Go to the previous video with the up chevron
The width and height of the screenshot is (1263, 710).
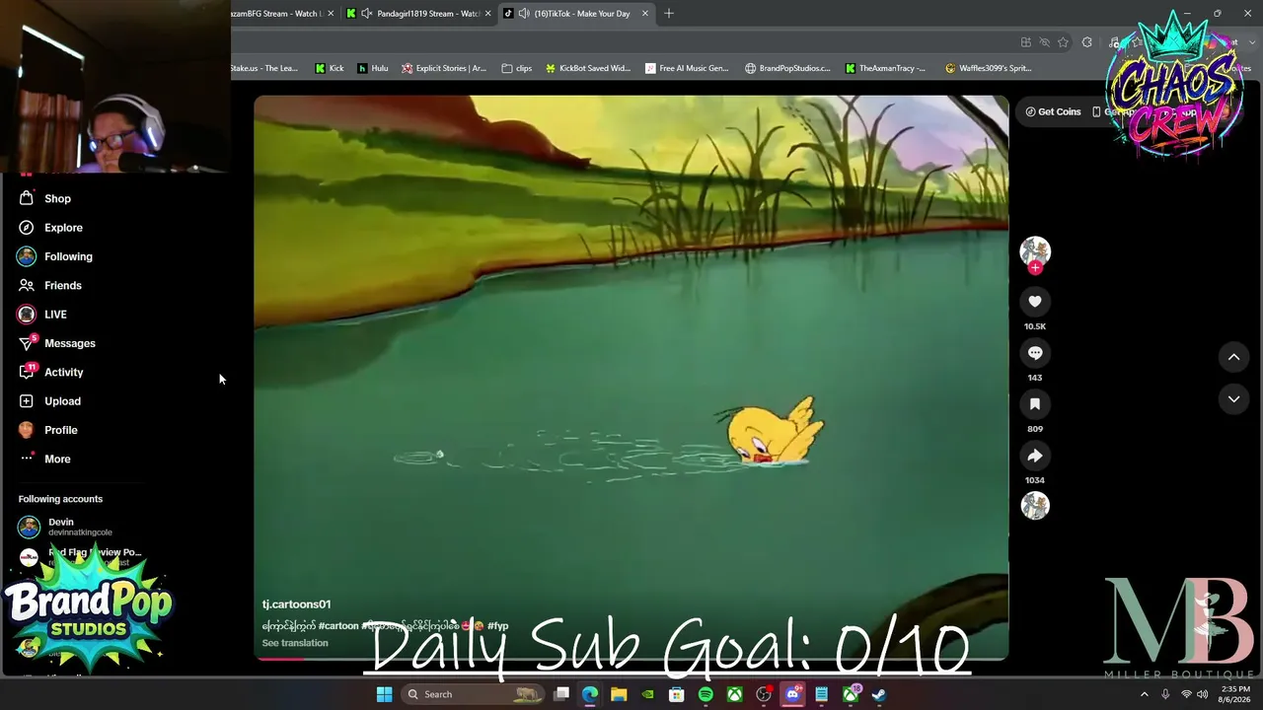point(1233,357)
